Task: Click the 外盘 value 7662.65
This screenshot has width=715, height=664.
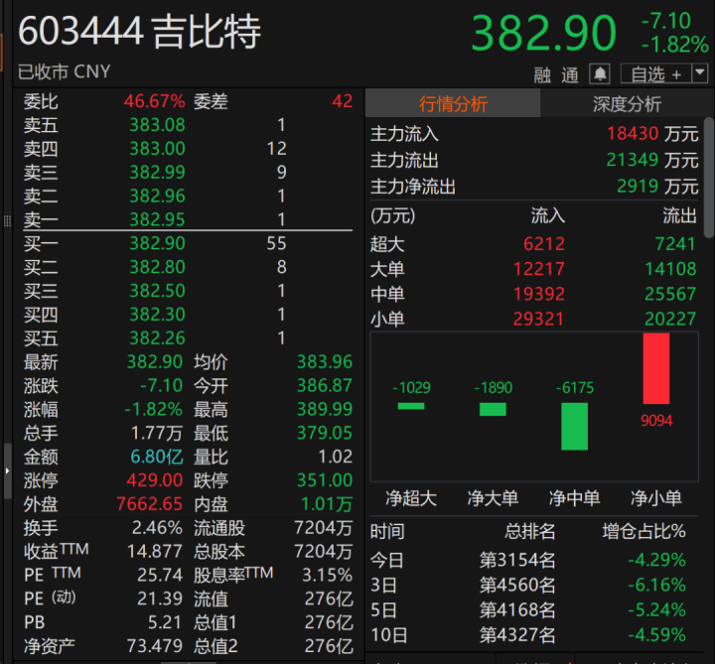Action: 150,504
